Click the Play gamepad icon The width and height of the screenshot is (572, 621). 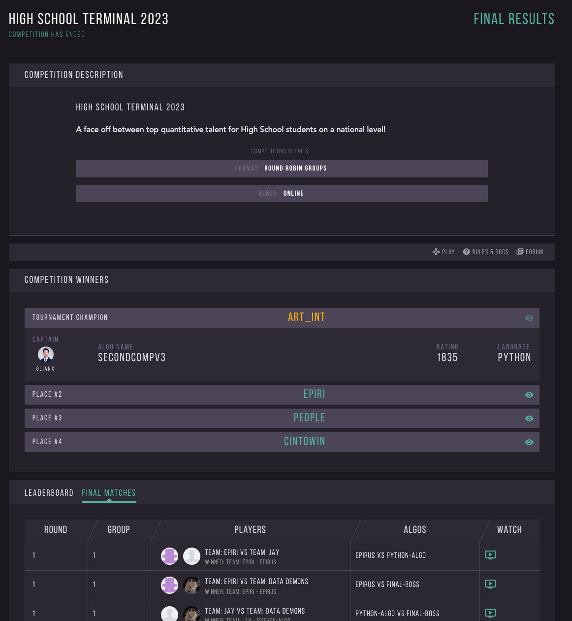tap(436, 252)
